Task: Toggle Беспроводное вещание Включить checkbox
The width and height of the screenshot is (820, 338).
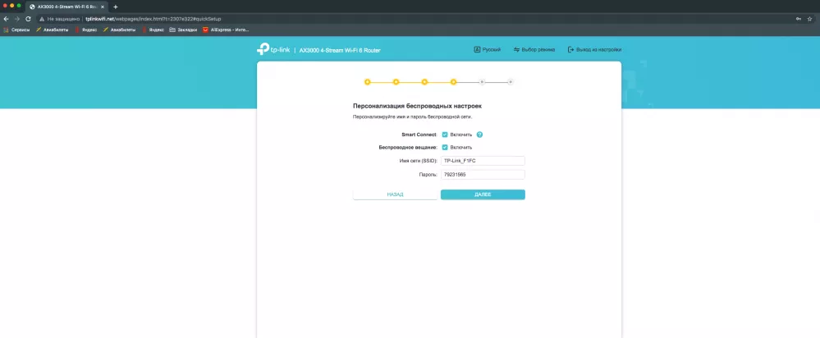Action: (445, 148)
